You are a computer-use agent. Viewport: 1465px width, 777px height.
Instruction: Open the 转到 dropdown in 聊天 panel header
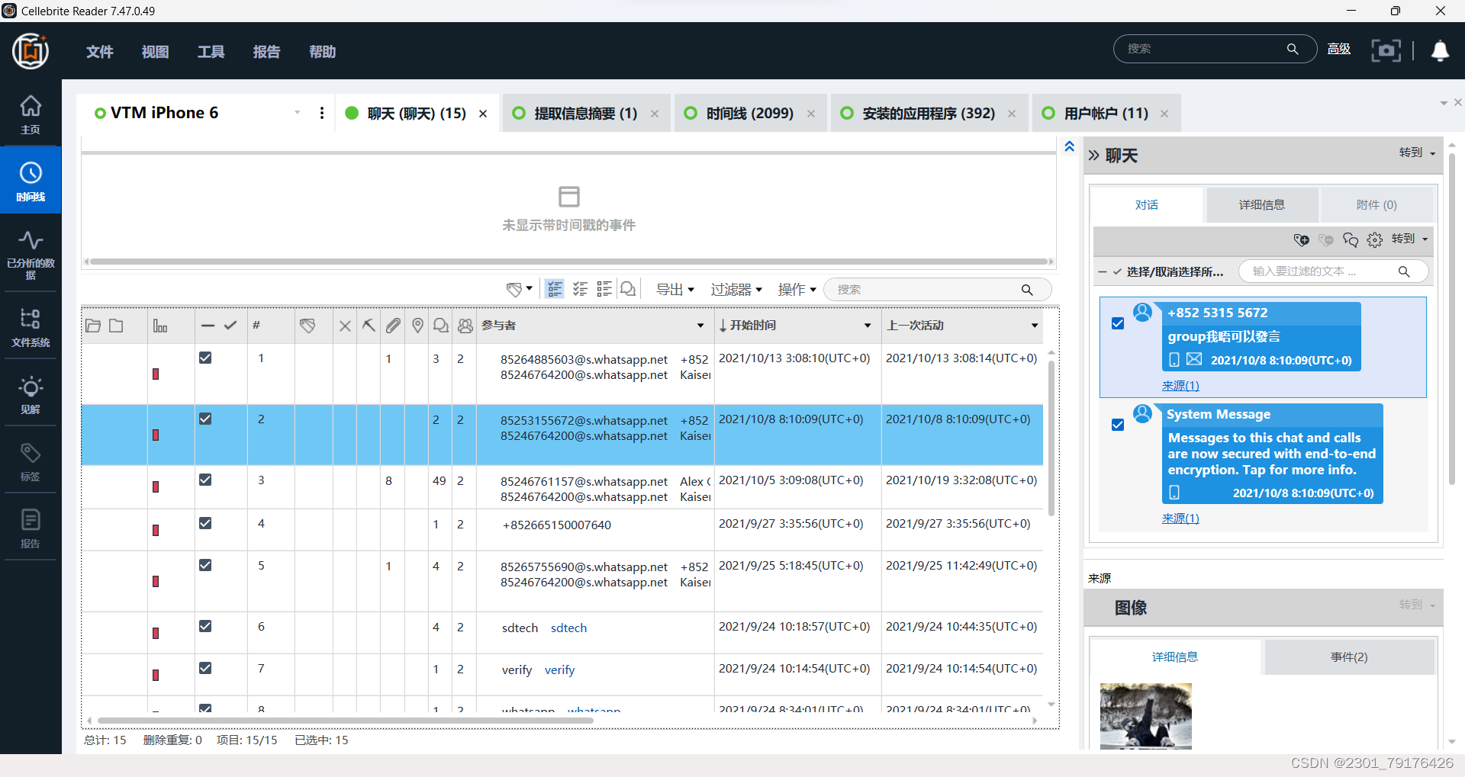[1417, 153]
